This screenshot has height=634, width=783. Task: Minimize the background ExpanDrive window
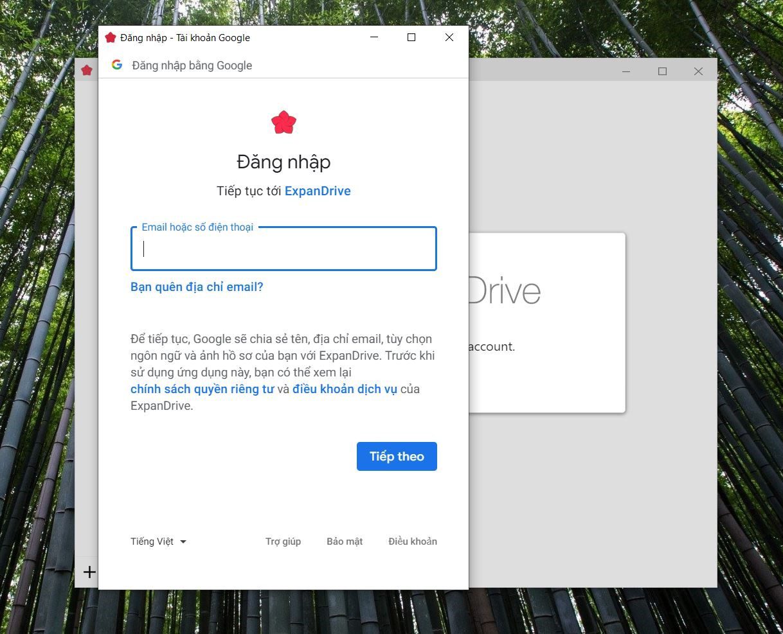(627, 71)
